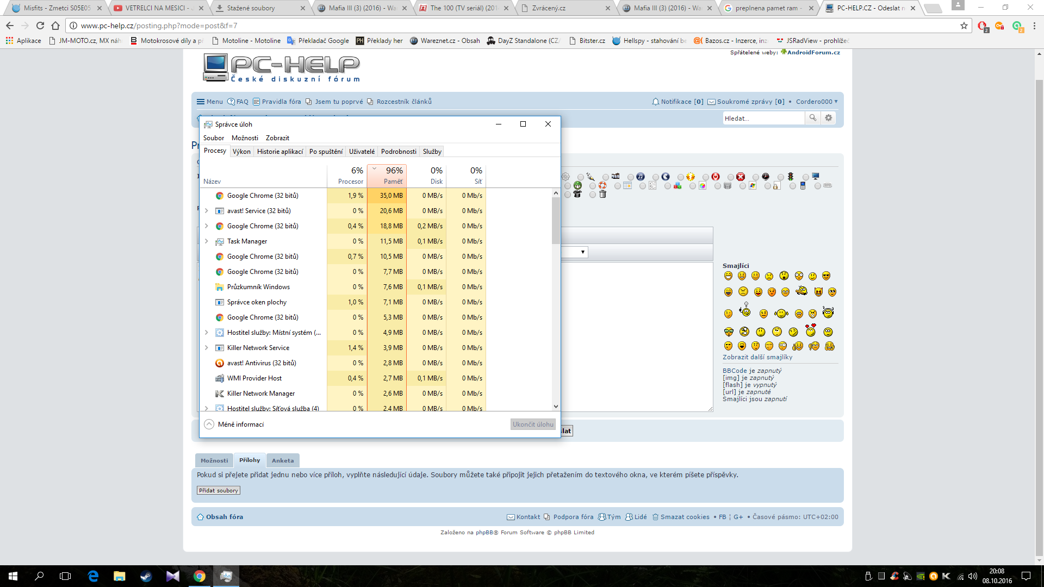Screen dimensions: 1044x587
Task: Switch to the Výkon tab
Action: (241, 152)
